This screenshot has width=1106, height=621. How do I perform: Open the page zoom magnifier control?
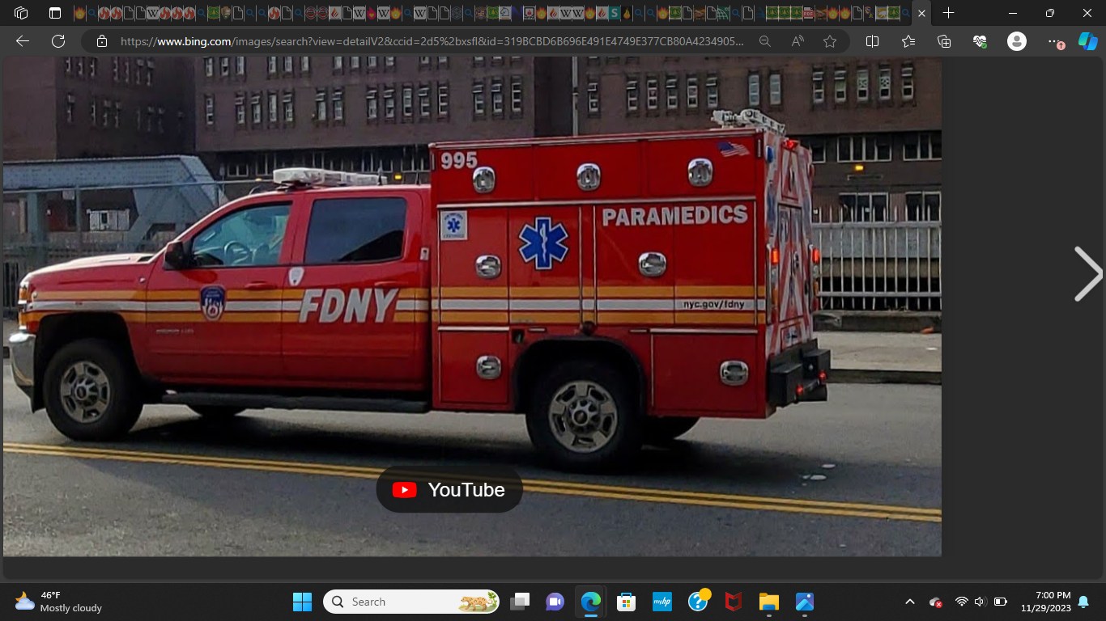coord(764,41)
